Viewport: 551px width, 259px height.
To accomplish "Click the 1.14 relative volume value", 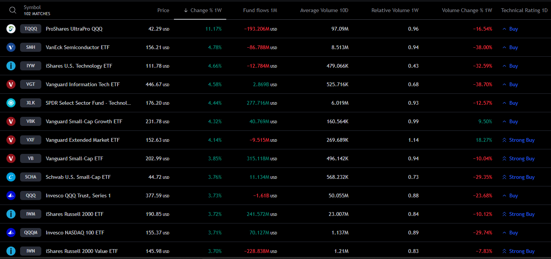I will 413,140.
